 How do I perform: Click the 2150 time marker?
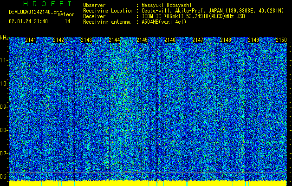point(281,40)
